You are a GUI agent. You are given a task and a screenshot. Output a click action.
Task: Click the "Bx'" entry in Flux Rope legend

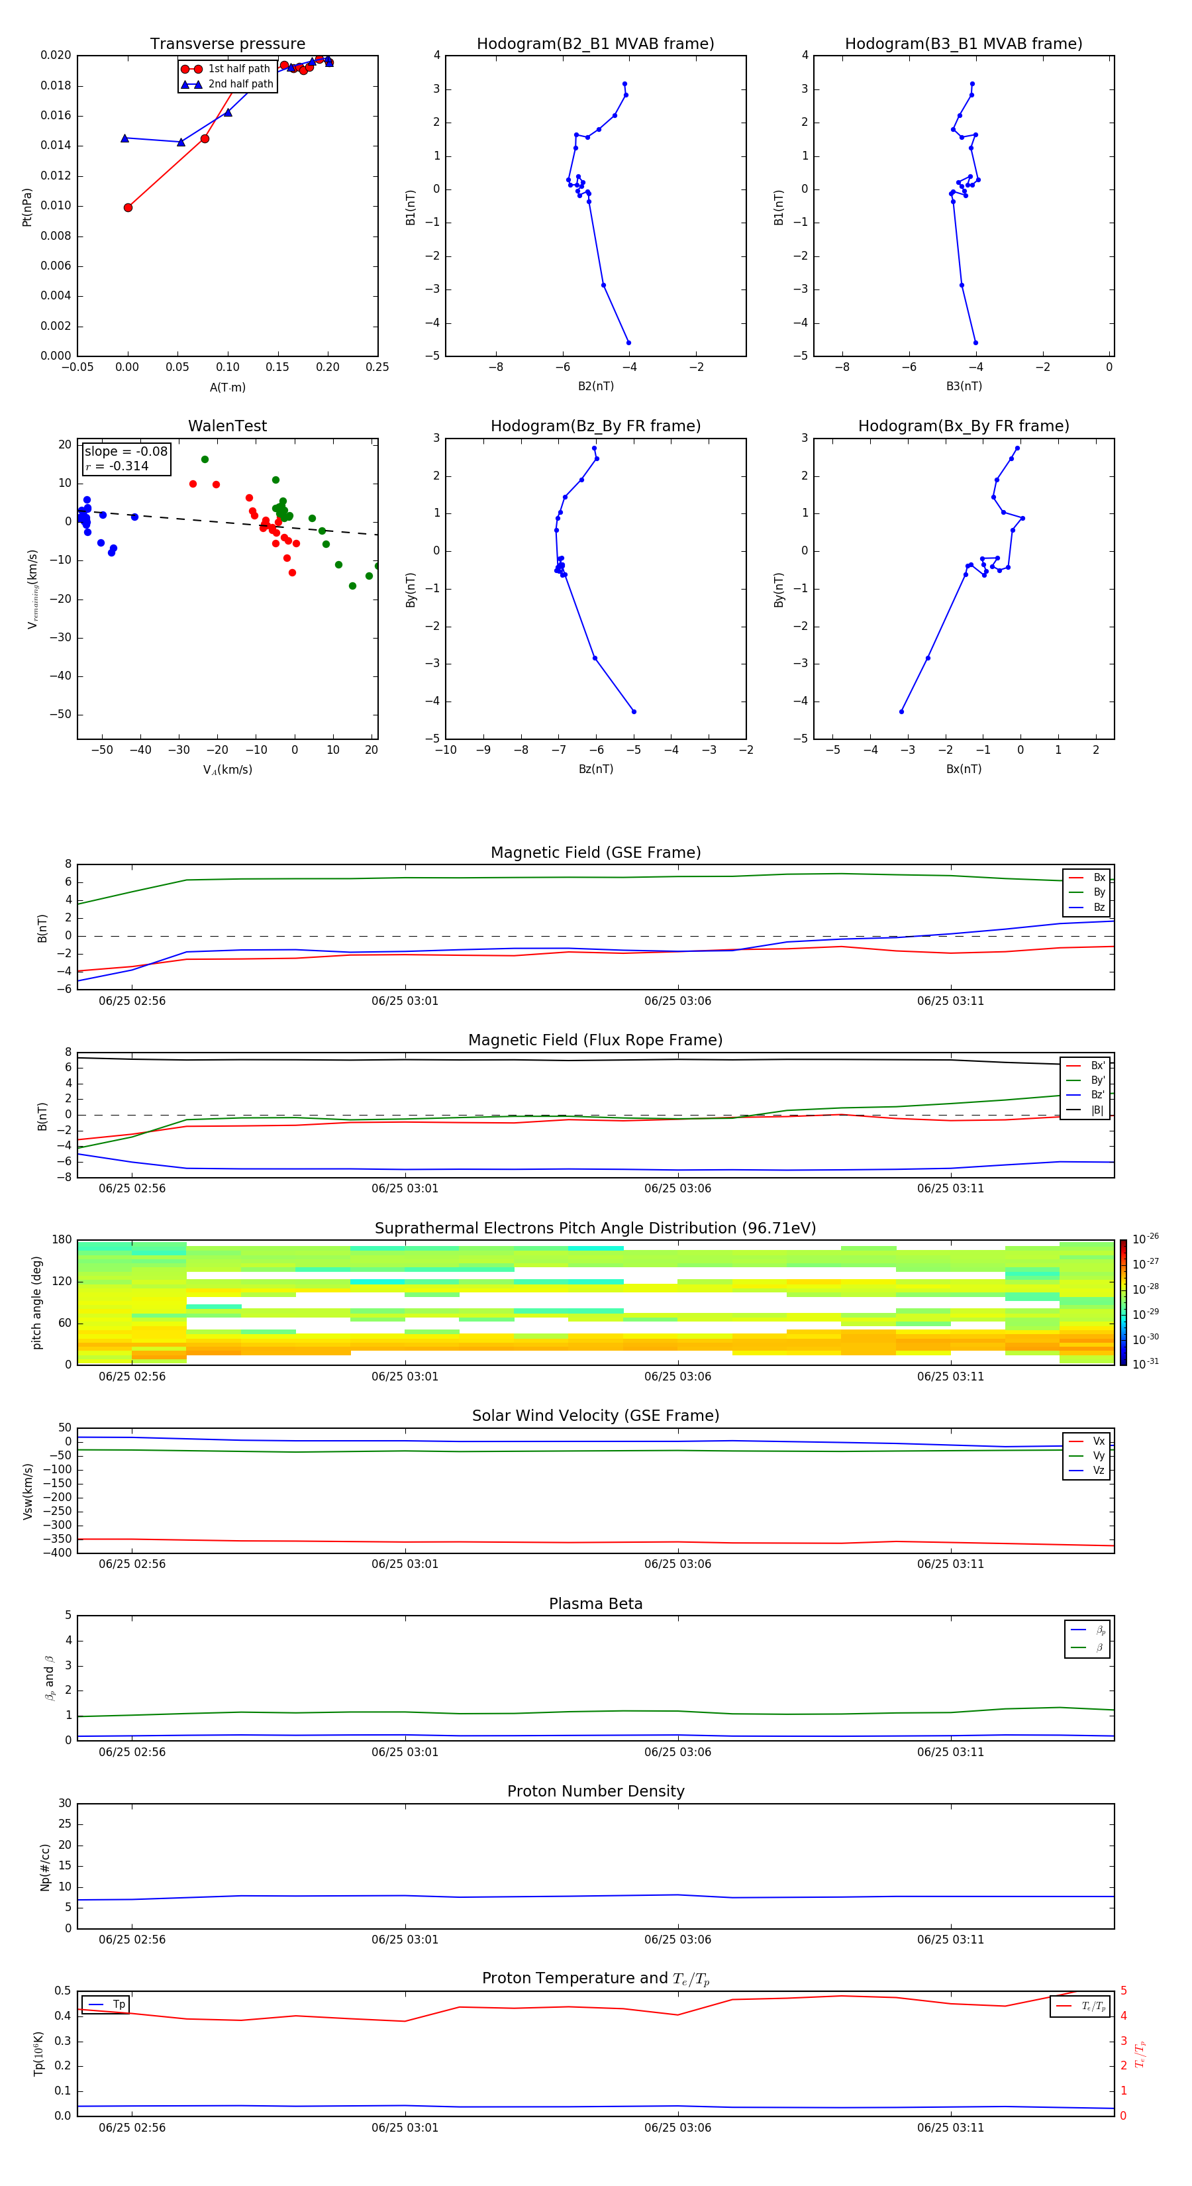click(x=1085, y=1066)
